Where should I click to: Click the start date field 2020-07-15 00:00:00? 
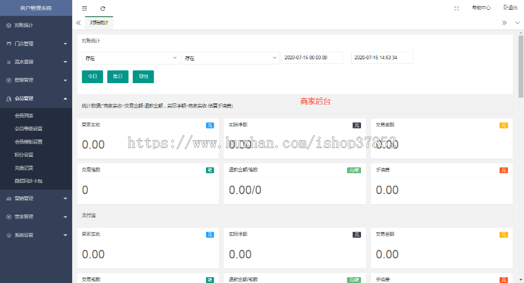click(312, 58)
